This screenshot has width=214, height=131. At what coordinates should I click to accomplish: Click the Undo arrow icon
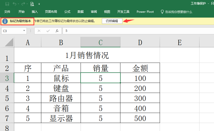tap(14, 4)
